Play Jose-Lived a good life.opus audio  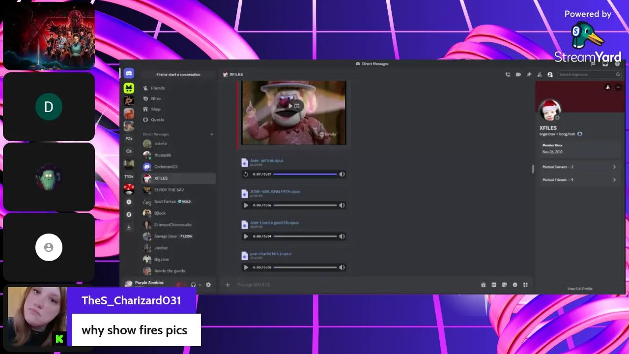click(x=246, y=236)
